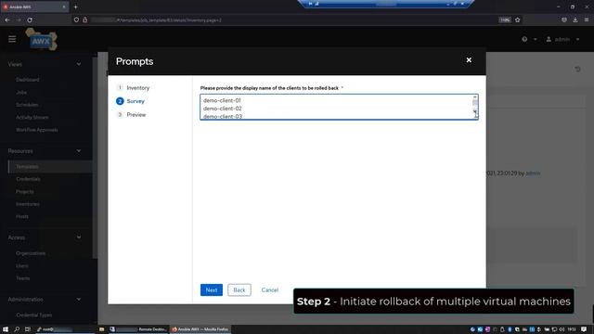Open the admin user dropdown
This screenshot has height=334, width=594.
click(562, 39)
